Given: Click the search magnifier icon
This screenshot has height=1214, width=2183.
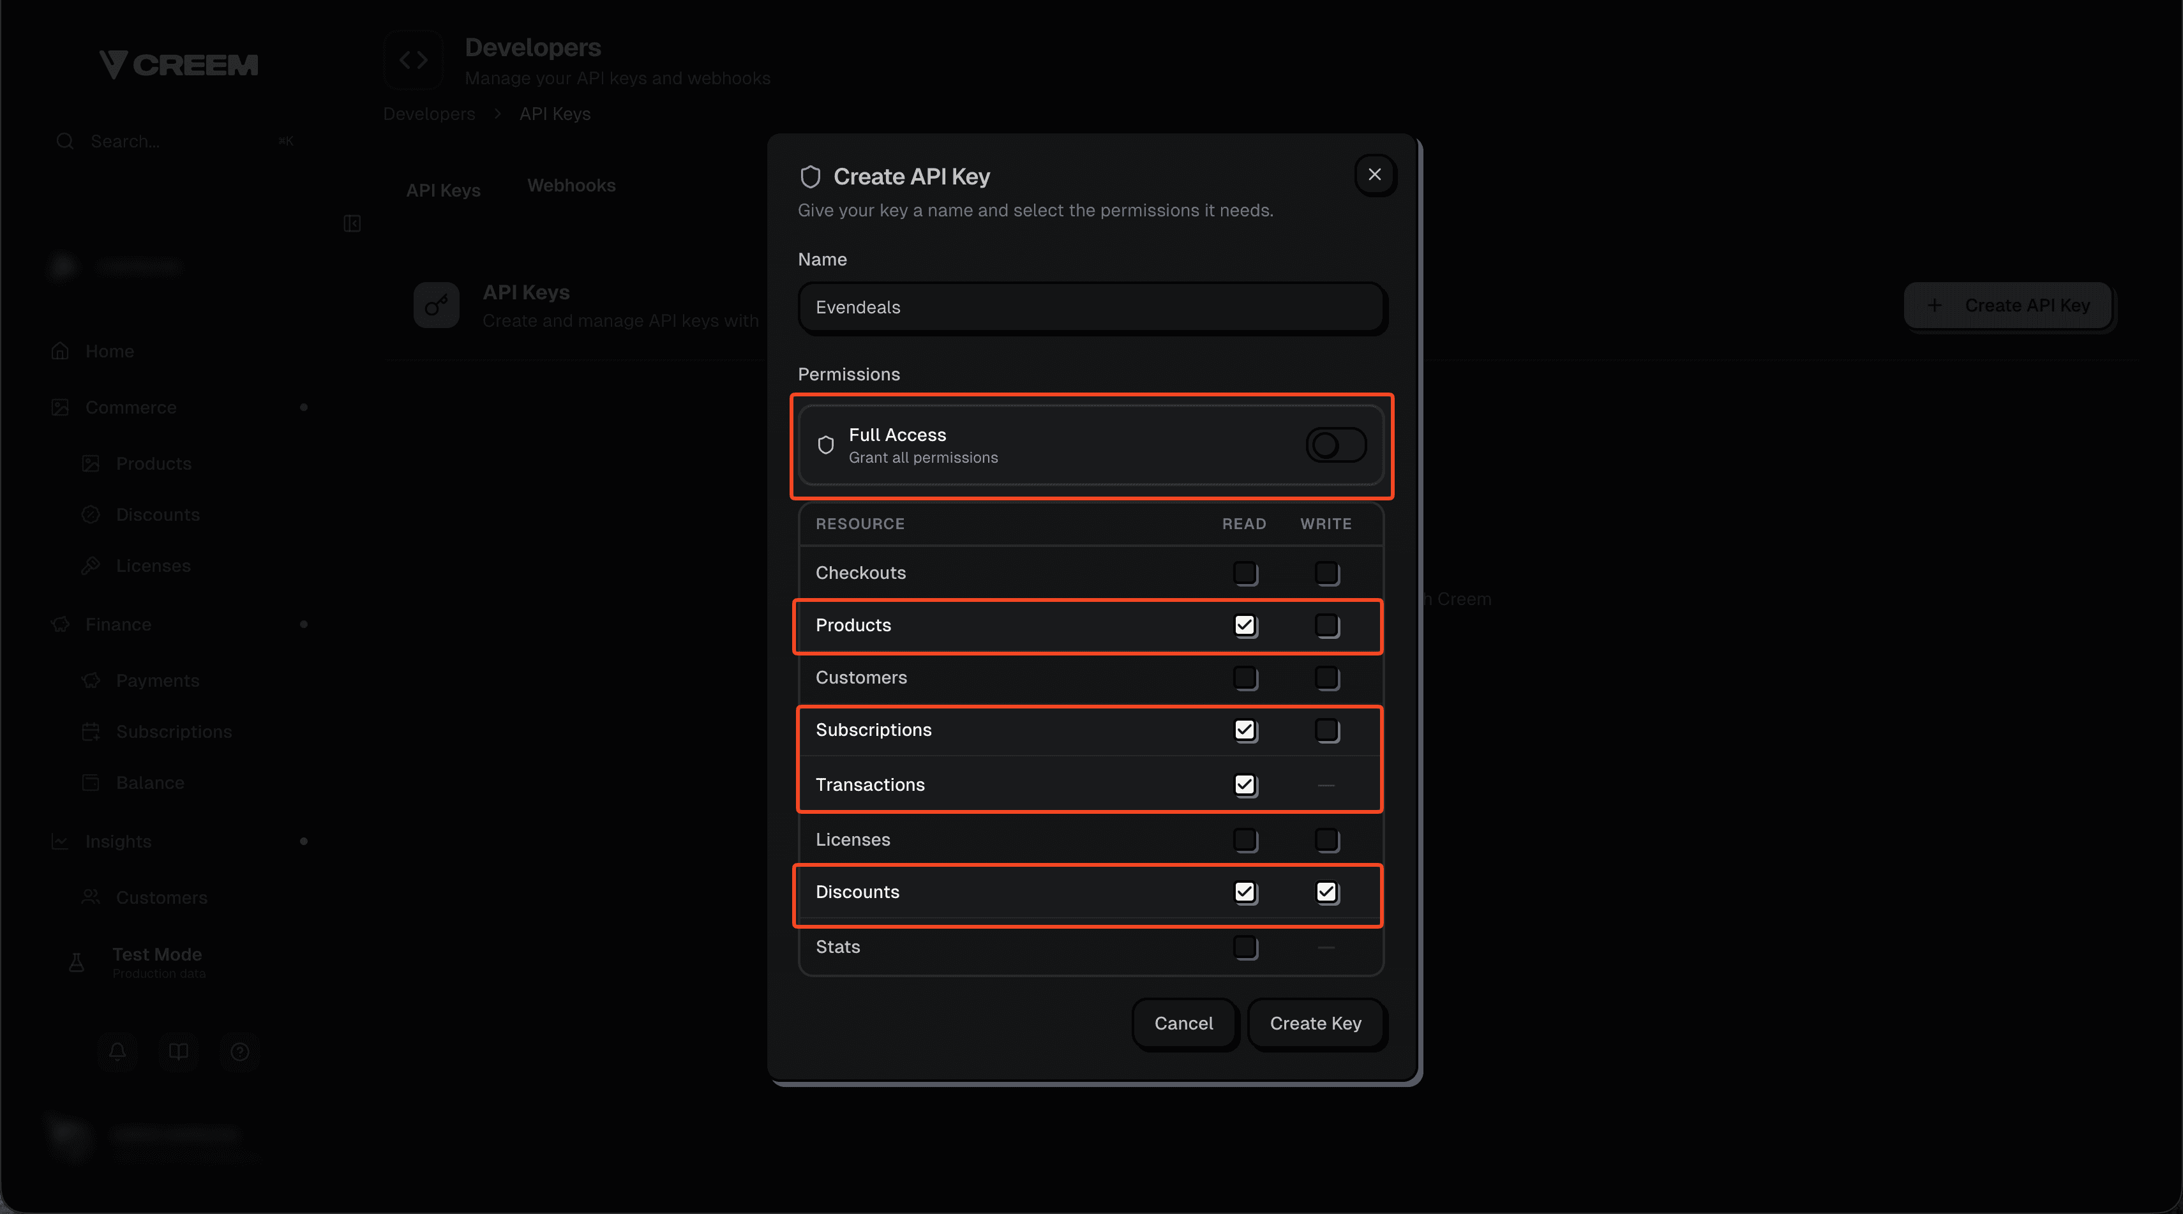Looking at the screenshot, I should pos(65,140).
